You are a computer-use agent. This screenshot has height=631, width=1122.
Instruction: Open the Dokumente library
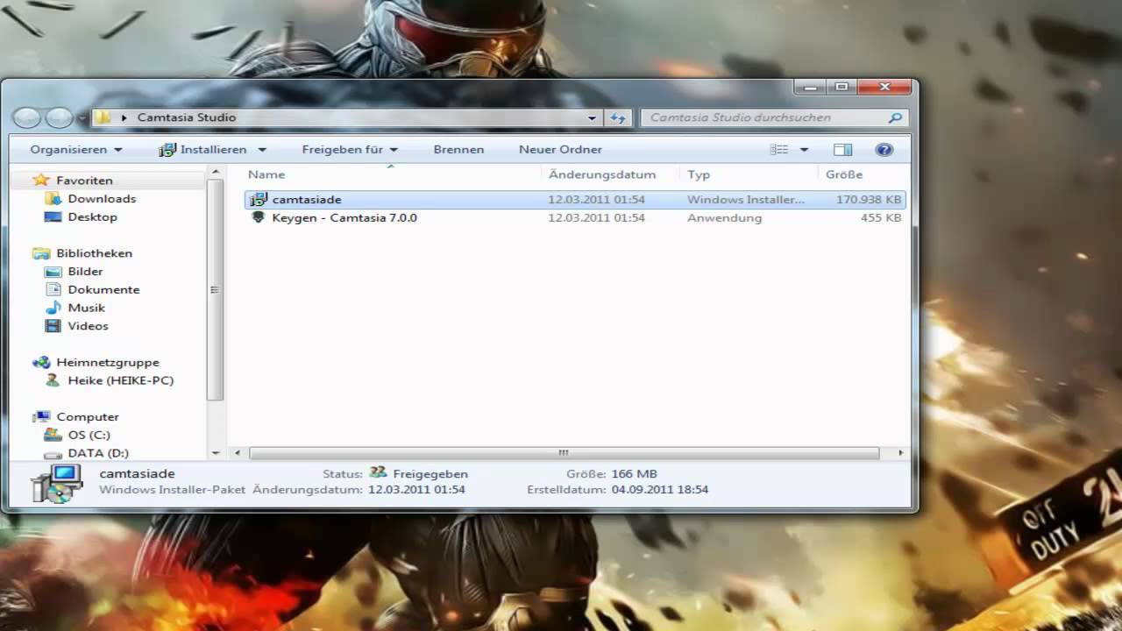point(103,289)
